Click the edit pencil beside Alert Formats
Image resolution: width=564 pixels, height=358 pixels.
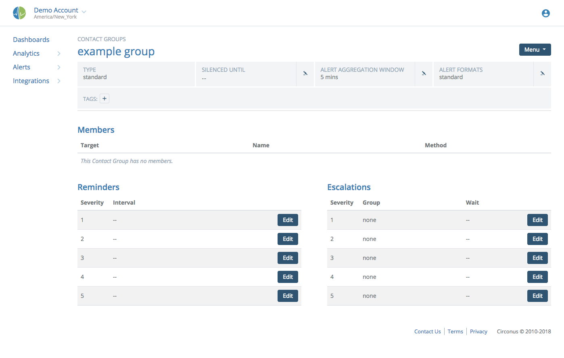(x=543, y=73)
